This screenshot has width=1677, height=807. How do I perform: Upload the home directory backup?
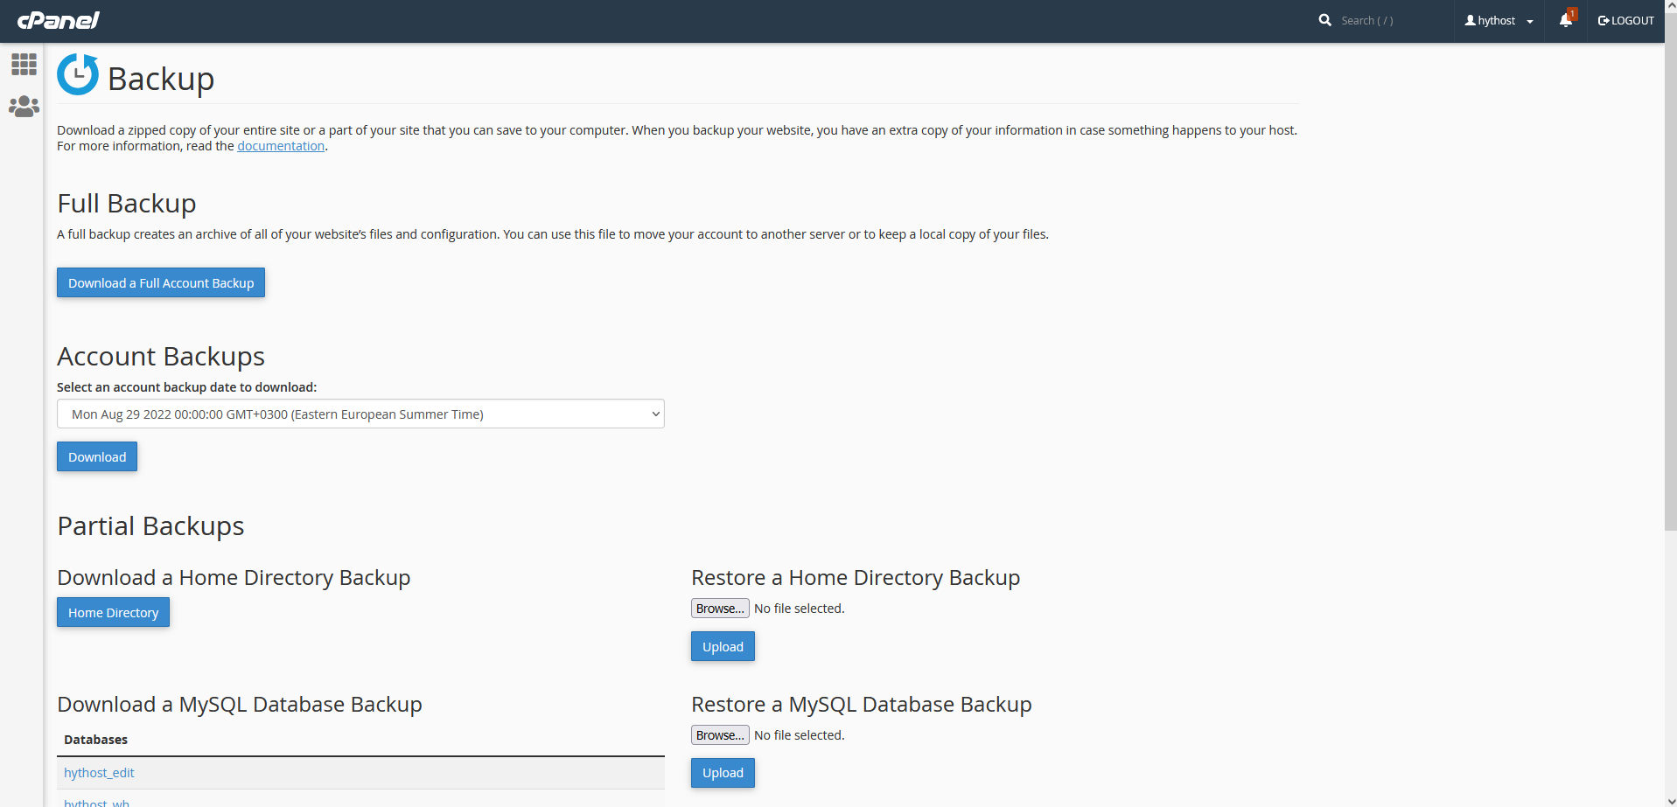[x=723, y=646]
